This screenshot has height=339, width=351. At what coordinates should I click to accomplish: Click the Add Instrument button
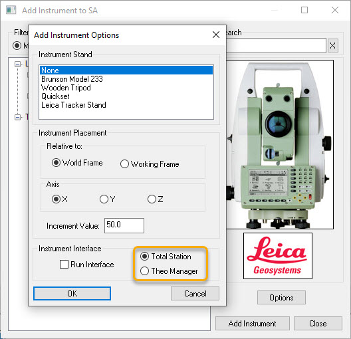point(253,324)
